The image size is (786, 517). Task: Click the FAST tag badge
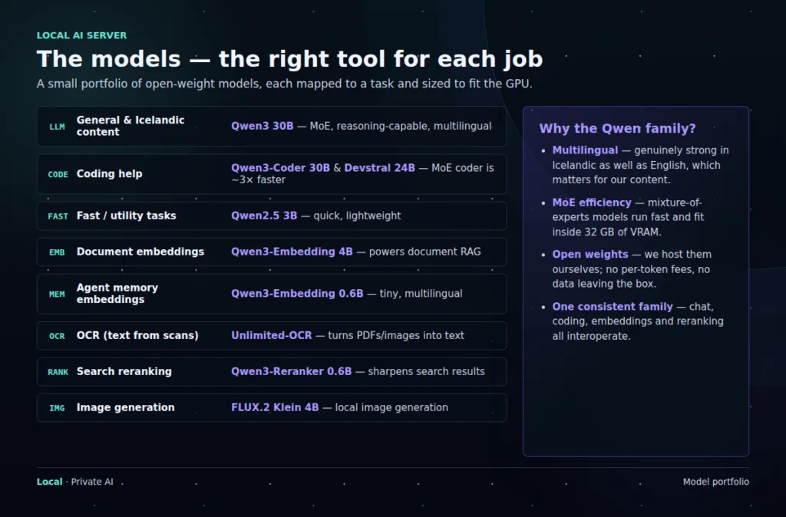click(x=58, y=216)
